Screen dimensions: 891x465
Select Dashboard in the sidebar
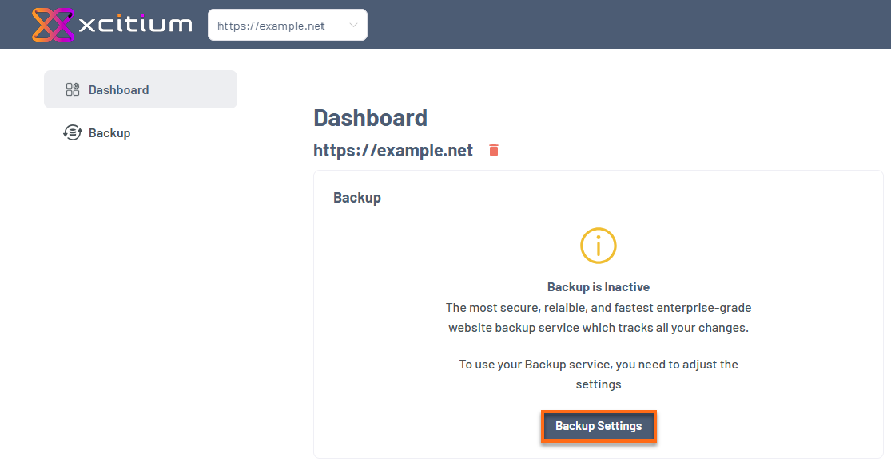[141, 89]
